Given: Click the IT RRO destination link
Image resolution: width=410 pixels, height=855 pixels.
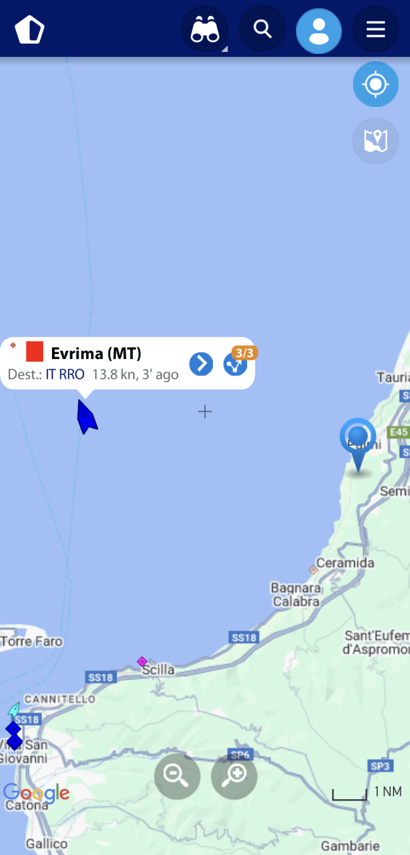Looking at the screenshot, I should click(x=65, y=374).
